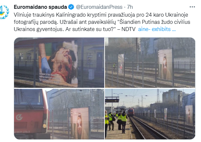Open the photo with yellow-vest workers

(x=150, y=114)
